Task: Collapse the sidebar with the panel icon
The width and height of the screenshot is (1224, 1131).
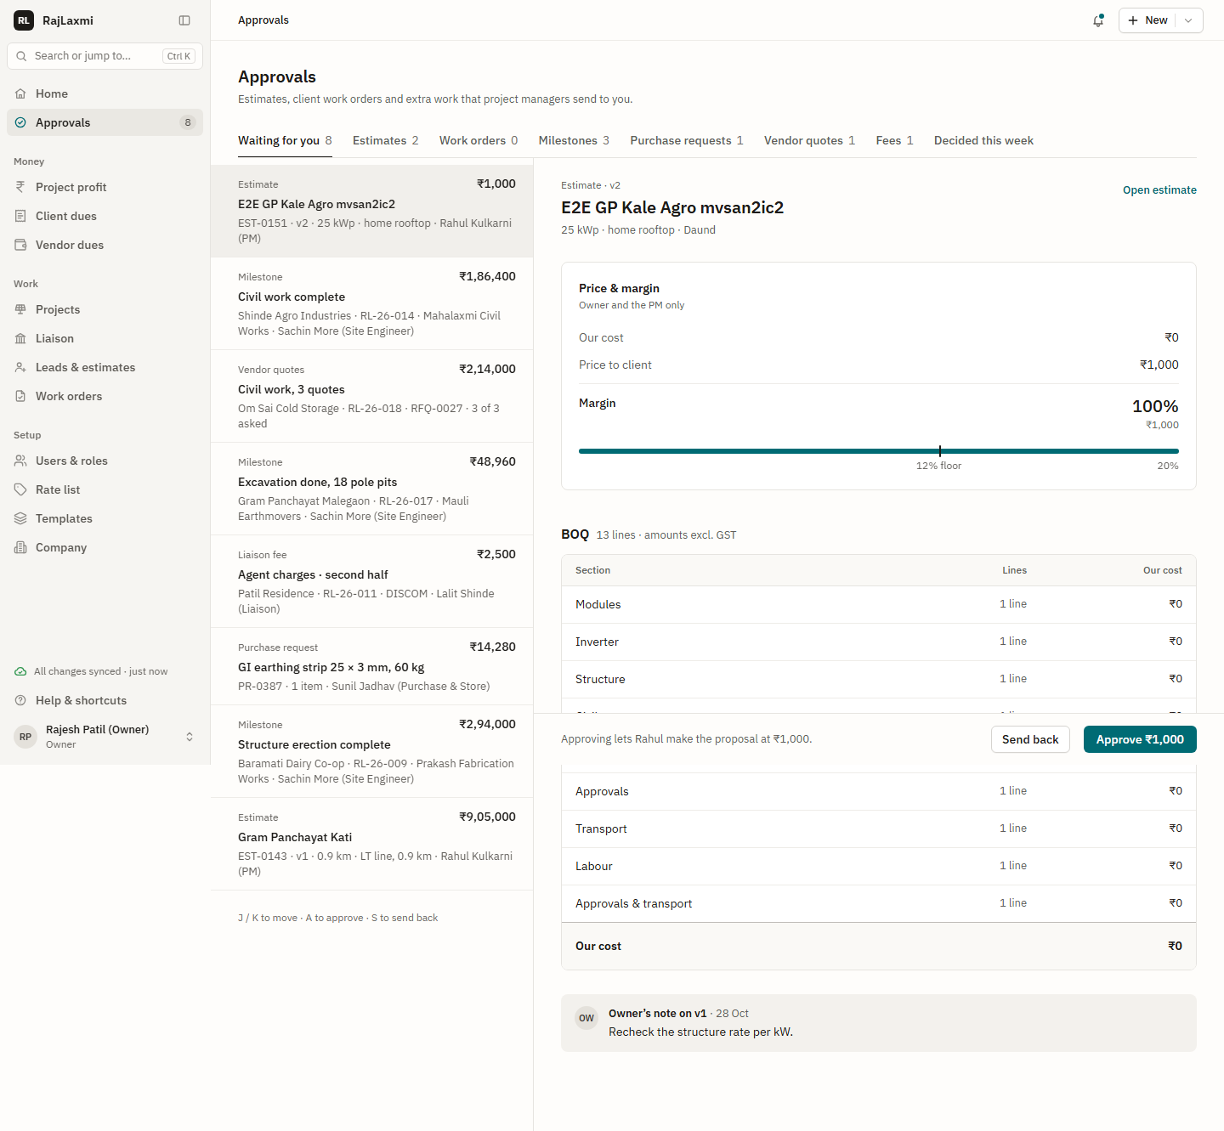Action: (x=184, y=20)
